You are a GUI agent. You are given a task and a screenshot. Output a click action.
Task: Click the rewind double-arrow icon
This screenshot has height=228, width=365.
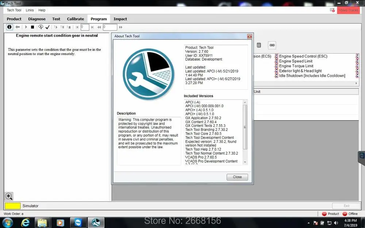99,27
